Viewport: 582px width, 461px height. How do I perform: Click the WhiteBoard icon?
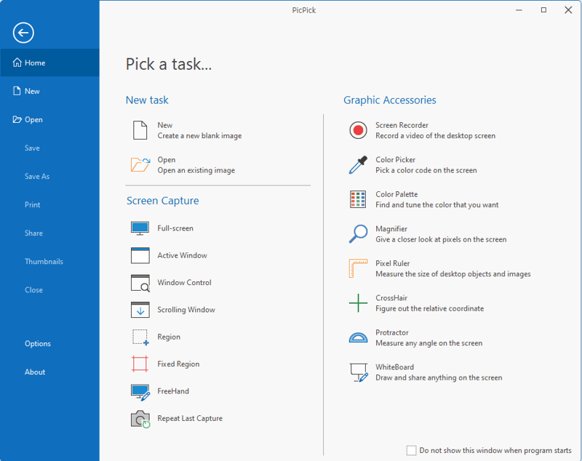tap(359, 372)
